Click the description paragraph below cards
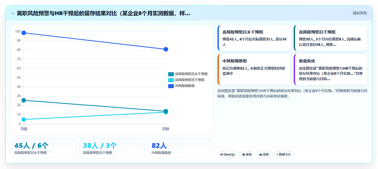 click(x=292, y=93)
